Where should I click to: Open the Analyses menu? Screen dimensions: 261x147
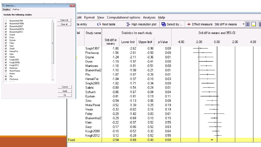coord(149,17)
